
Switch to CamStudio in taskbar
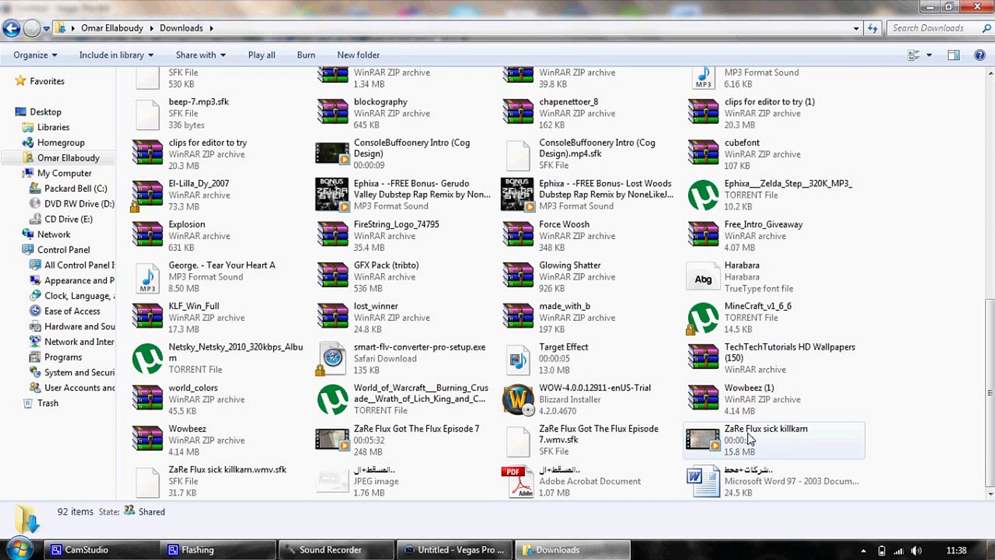(x=102, y=550)
